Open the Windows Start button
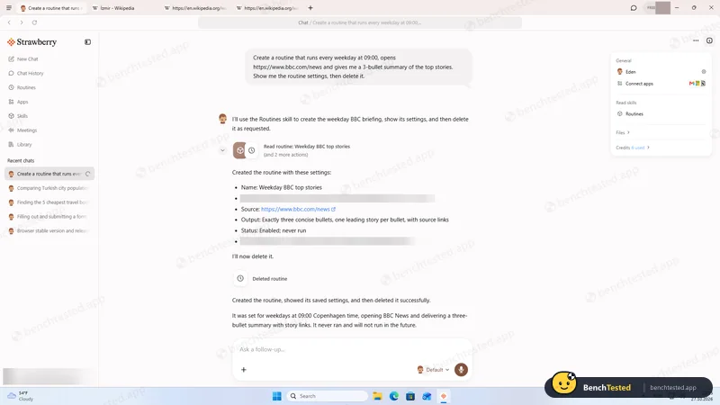Image resolution: width=720 pixels, height=405 pixels. tap(277, 396)
